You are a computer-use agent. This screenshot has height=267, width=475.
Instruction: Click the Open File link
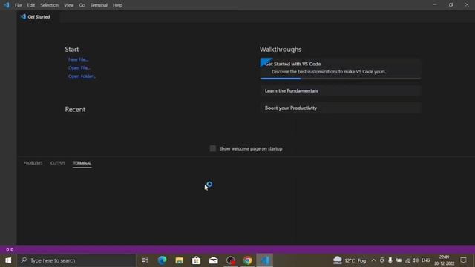(79, 67)
